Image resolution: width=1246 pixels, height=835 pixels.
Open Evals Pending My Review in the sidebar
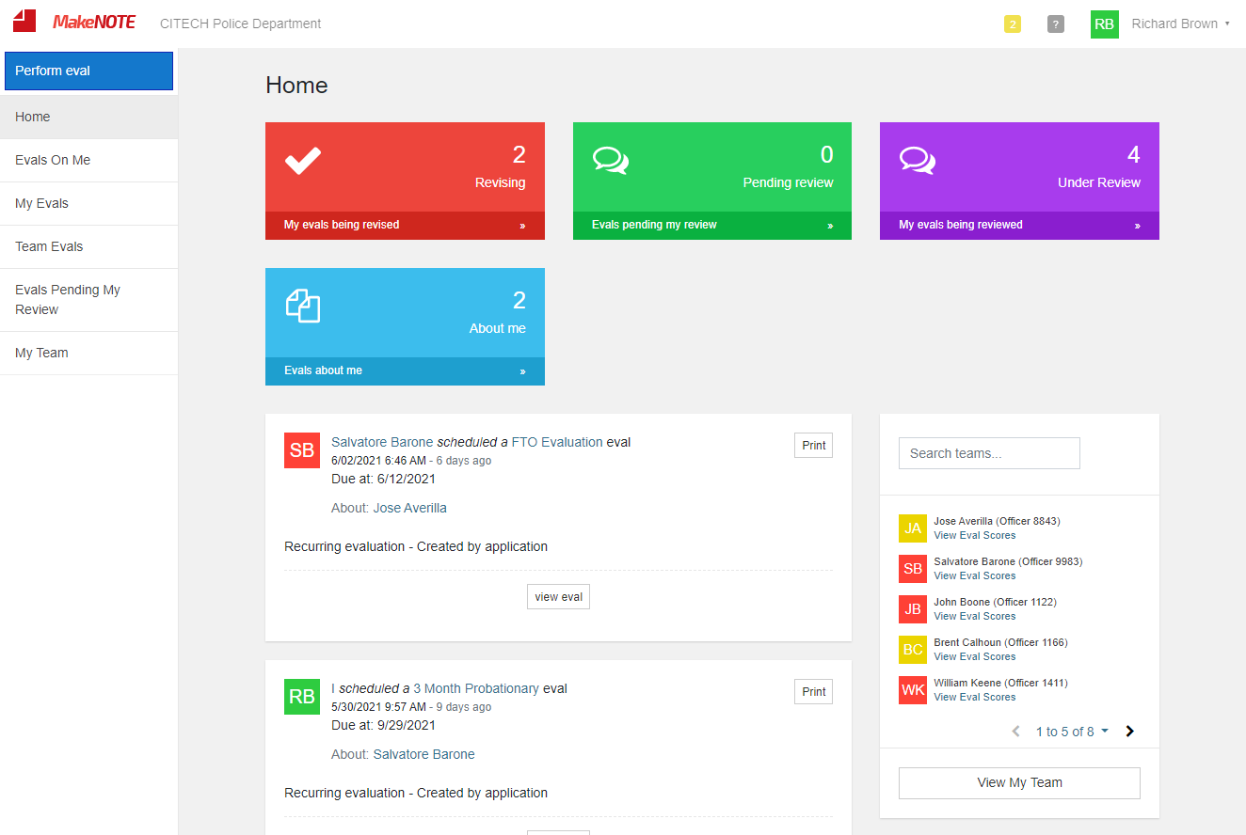coord(88,300)
